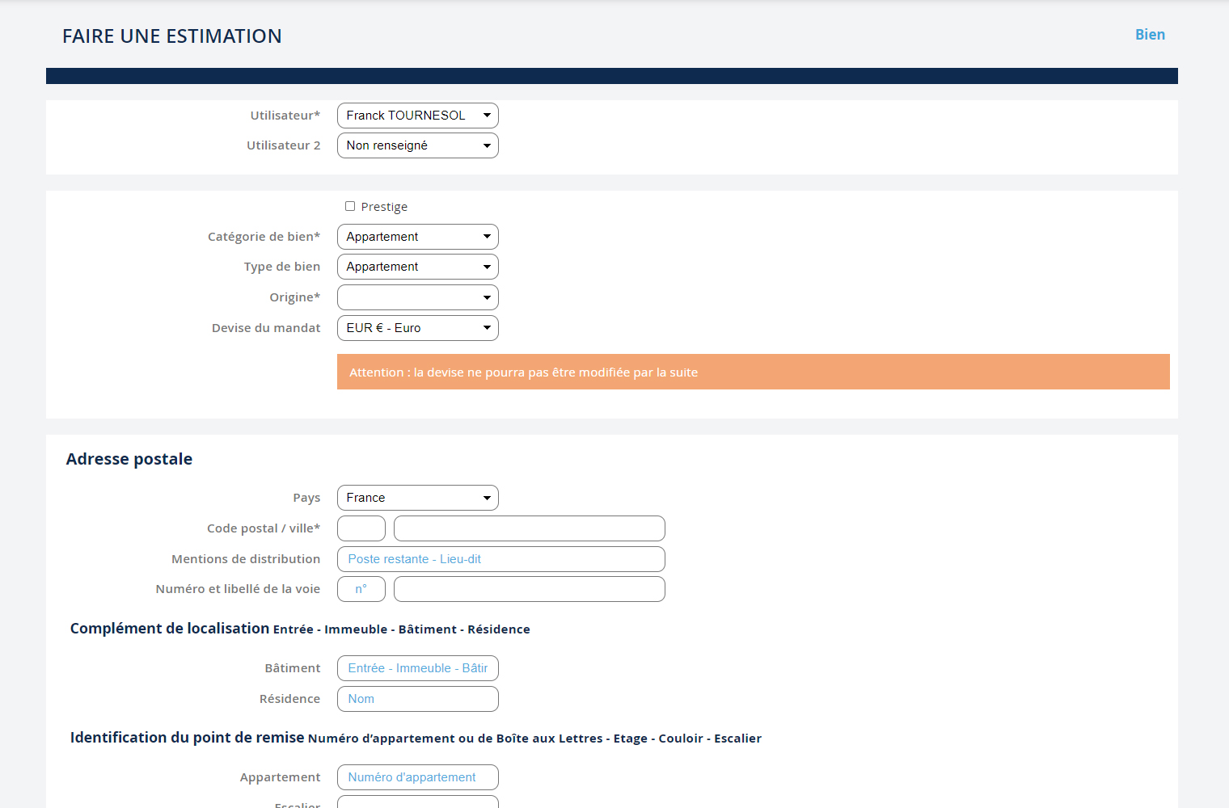Select the Devise du mandat dropdown
The image size is (1229, 808).
click(417, 328)
